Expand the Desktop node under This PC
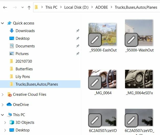Screen dimensions: 160x135 [x=5, y=130]
